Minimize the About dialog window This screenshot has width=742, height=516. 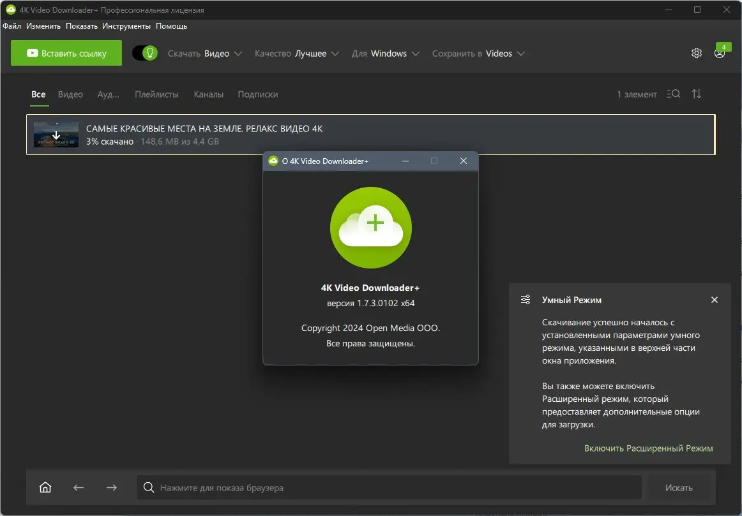coord(405,161)
